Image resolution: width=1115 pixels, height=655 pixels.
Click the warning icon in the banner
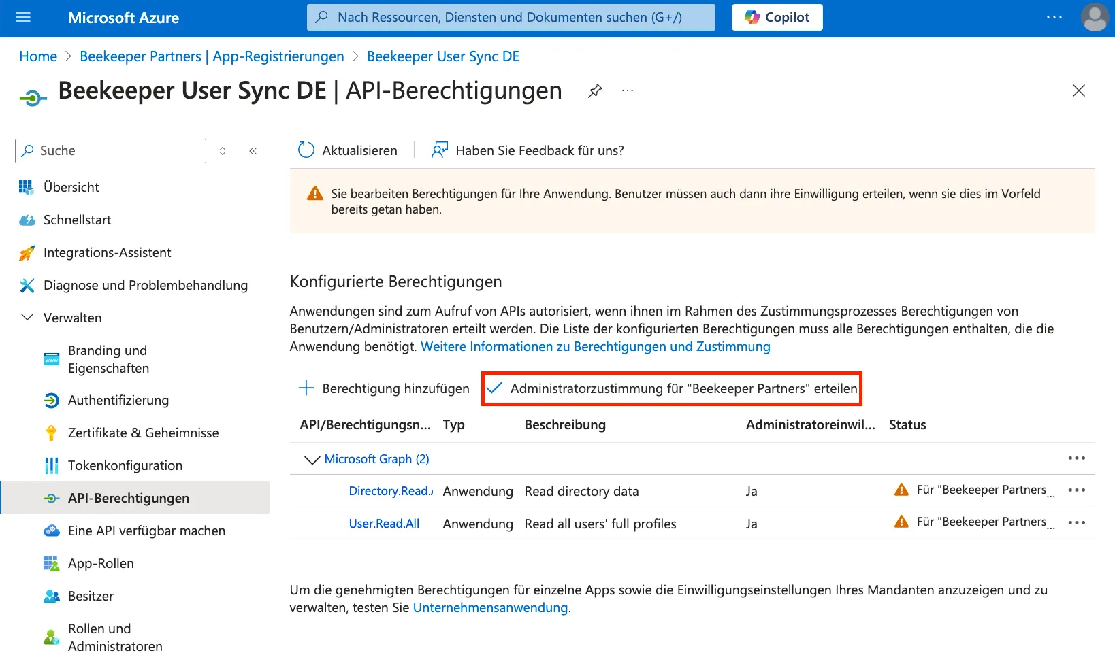point(315,193)
